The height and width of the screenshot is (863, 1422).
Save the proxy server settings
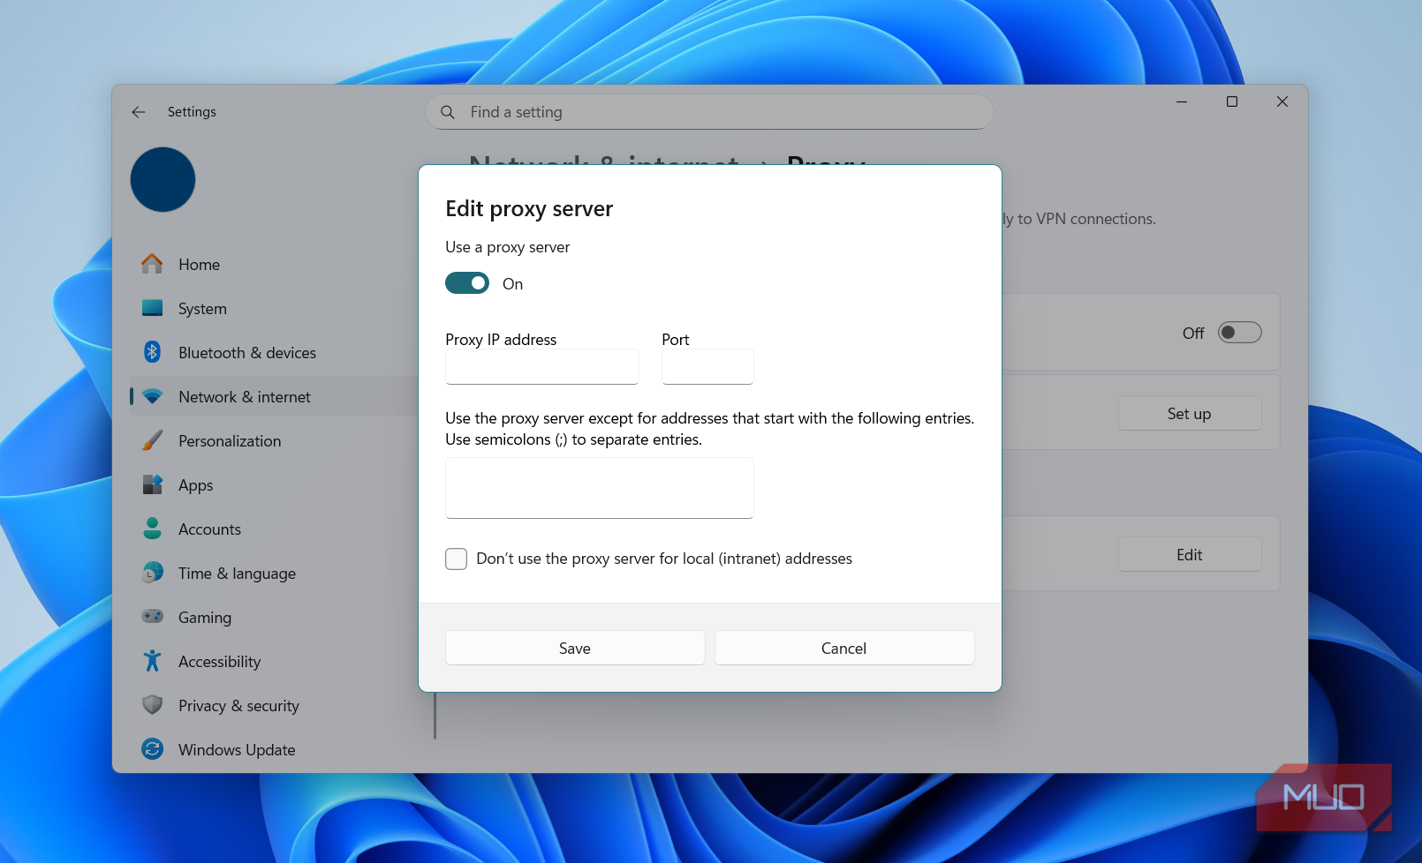[x=575, y=648]
